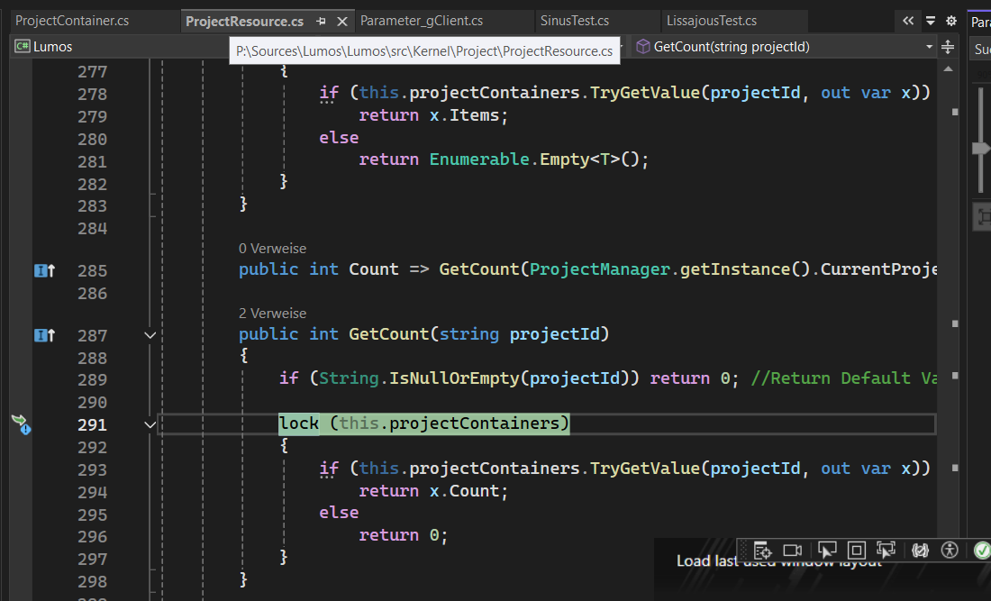Viewport: 991px width, 601px height.
Task: Toggle the pin on ProjectResource.cs tab
Action: pyautogui.click(x=321, y=22)
